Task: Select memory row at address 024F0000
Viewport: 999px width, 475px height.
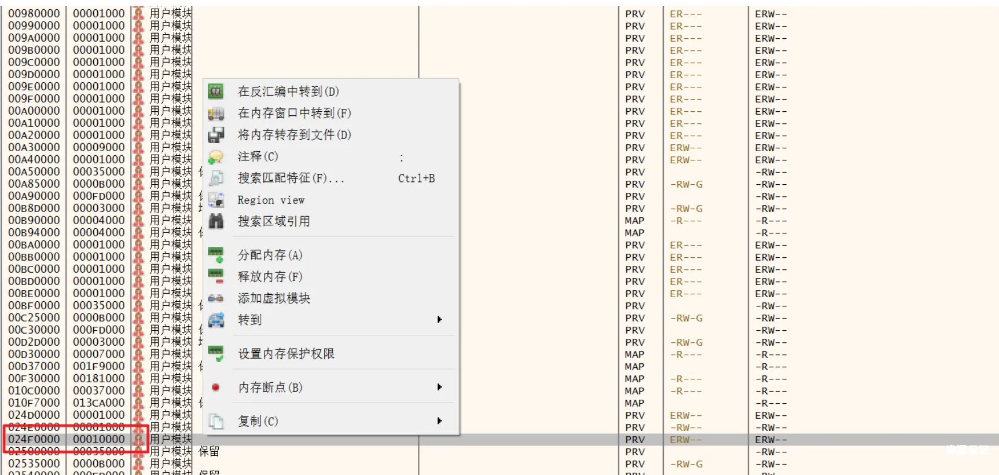Action: tap(34, 440)
